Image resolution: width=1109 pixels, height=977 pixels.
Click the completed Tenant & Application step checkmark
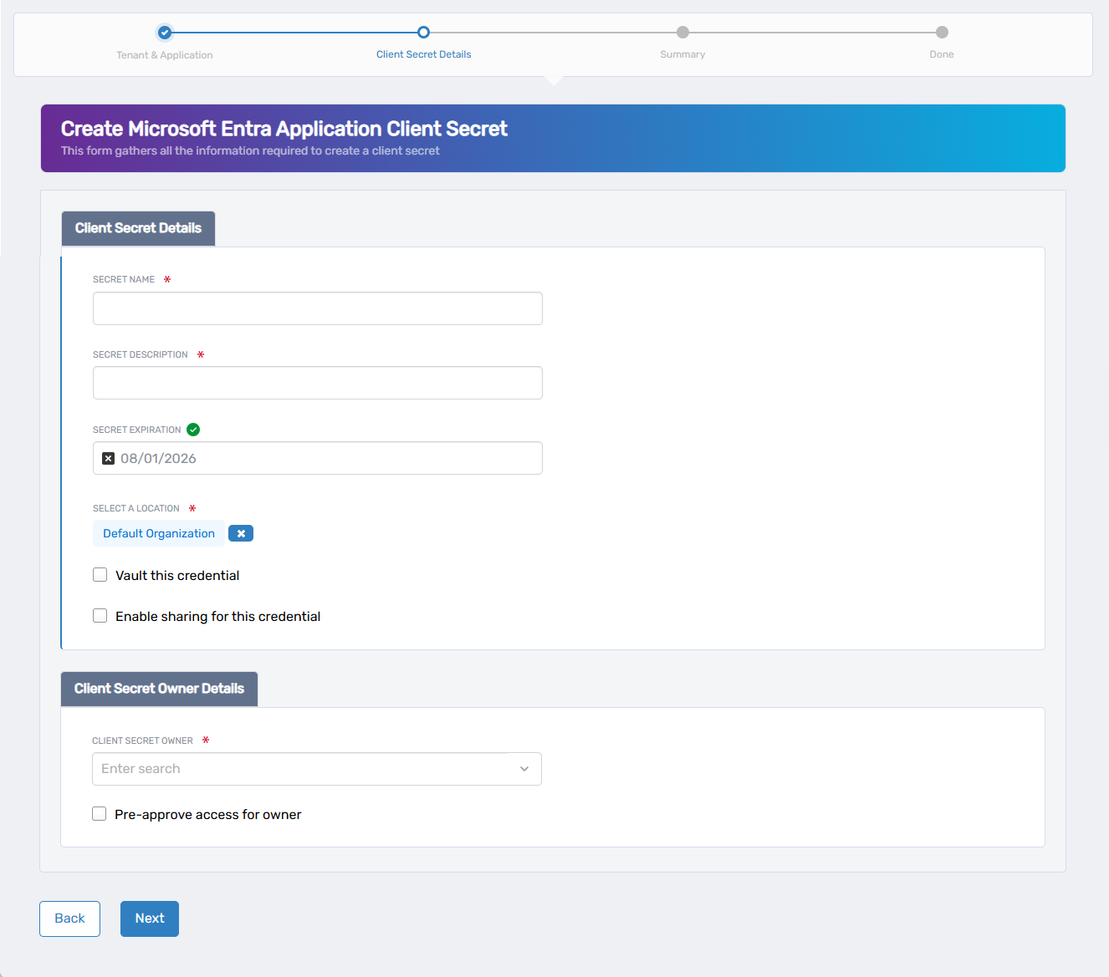[165, 33]
